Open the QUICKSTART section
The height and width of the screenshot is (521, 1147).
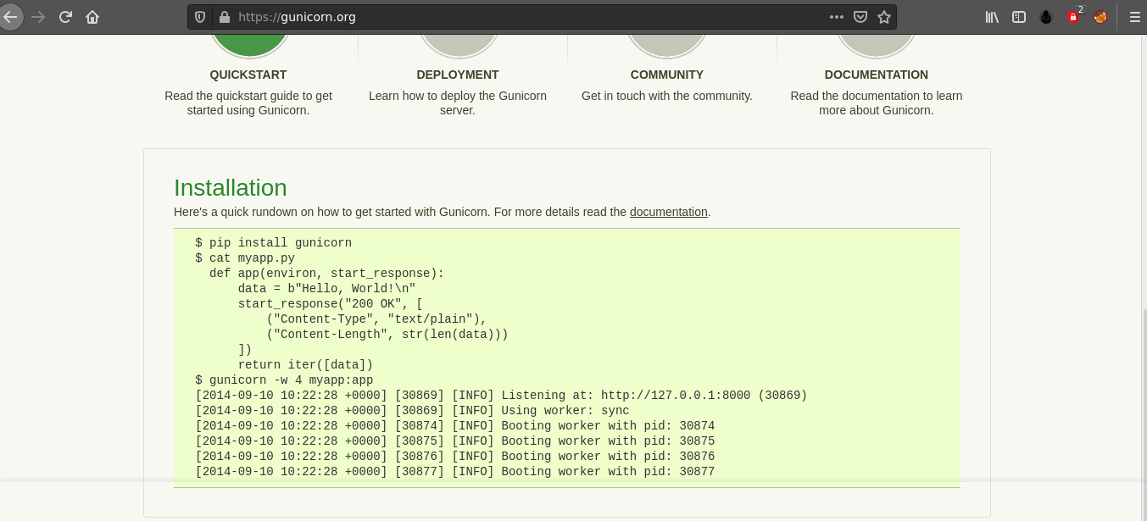(x=248, y=75)
